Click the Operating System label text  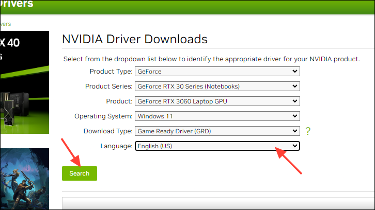(x=103, y=116)
